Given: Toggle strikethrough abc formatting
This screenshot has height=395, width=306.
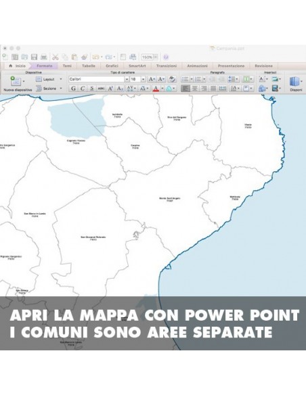Looking at the screenshot, I should pos(101,89).
